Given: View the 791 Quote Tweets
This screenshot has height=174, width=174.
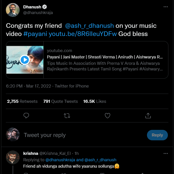Looking at the screenshot, I should (x=60, y=101).
